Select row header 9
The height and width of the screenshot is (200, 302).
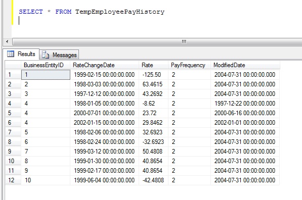13,152
